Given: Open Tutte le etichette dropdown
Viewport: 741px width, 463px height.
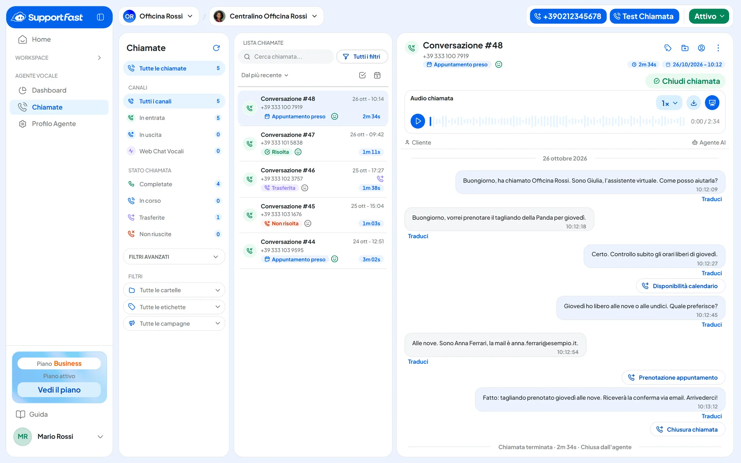Looking at the screenshot, I should [x=174, y=307].
